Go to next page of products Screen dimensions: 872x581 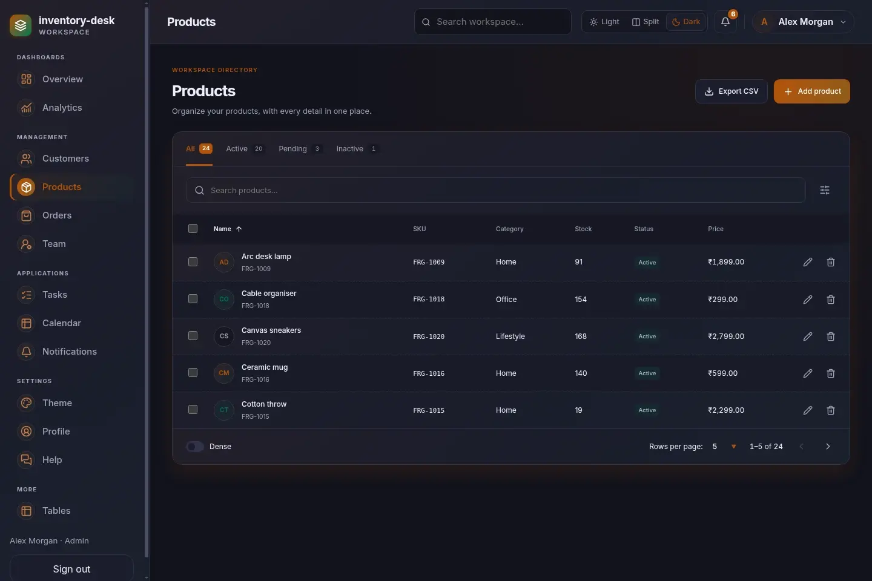828,447
